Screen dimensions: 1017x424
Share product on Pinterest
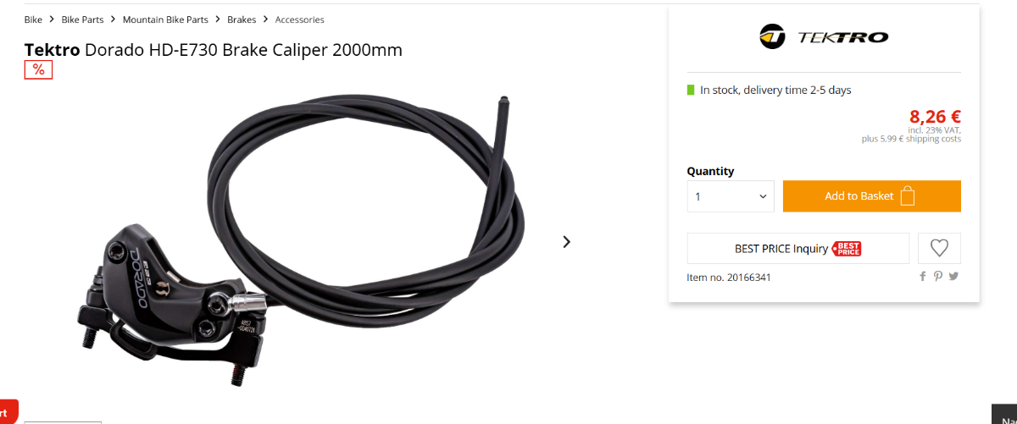point(938,277)
